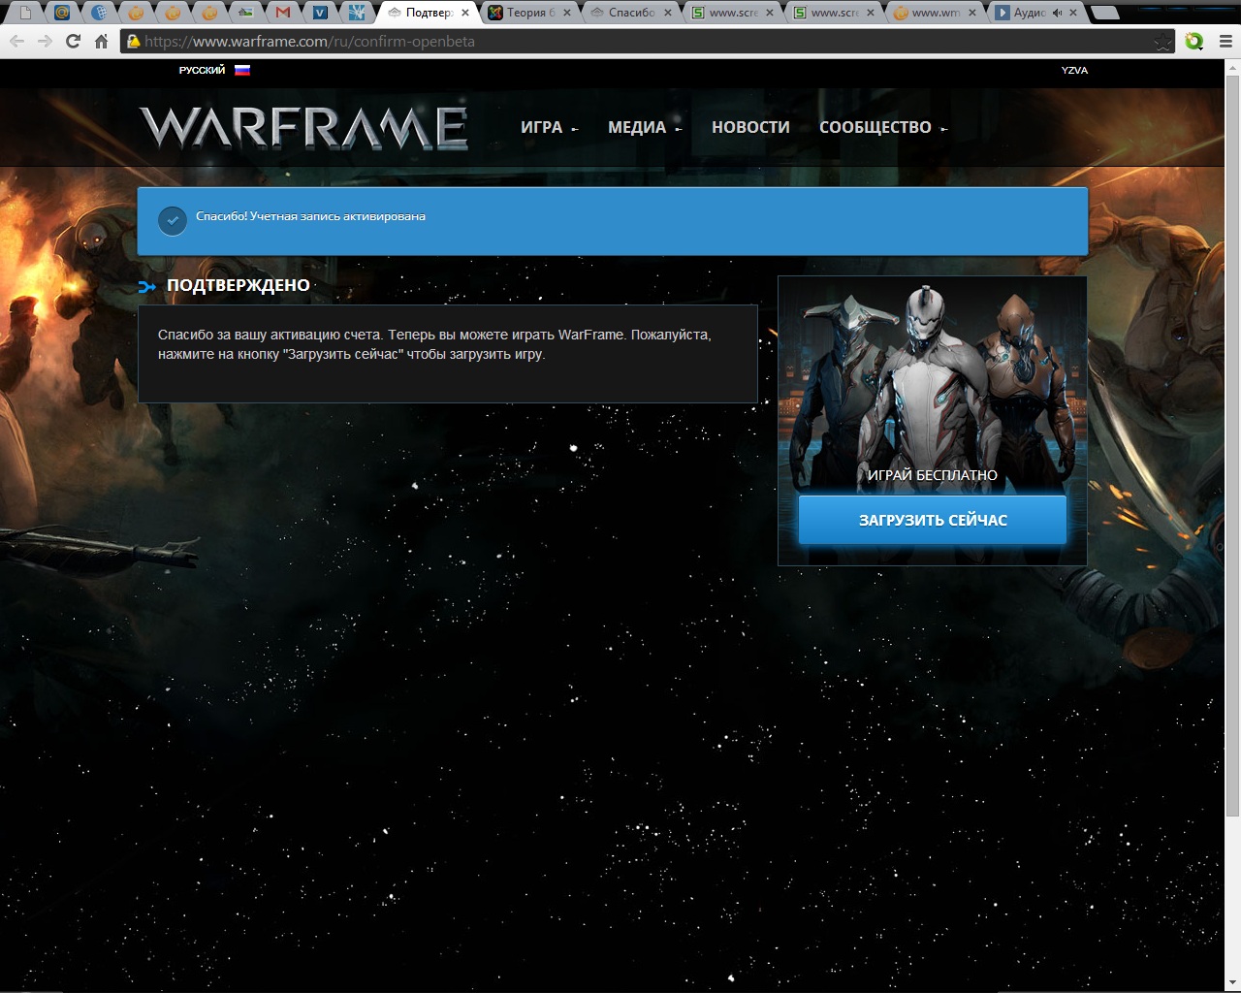Click the ИГРАЙ БЕСПЛАТНО caption
1241x993 pixels.
(x=932, y=475)
